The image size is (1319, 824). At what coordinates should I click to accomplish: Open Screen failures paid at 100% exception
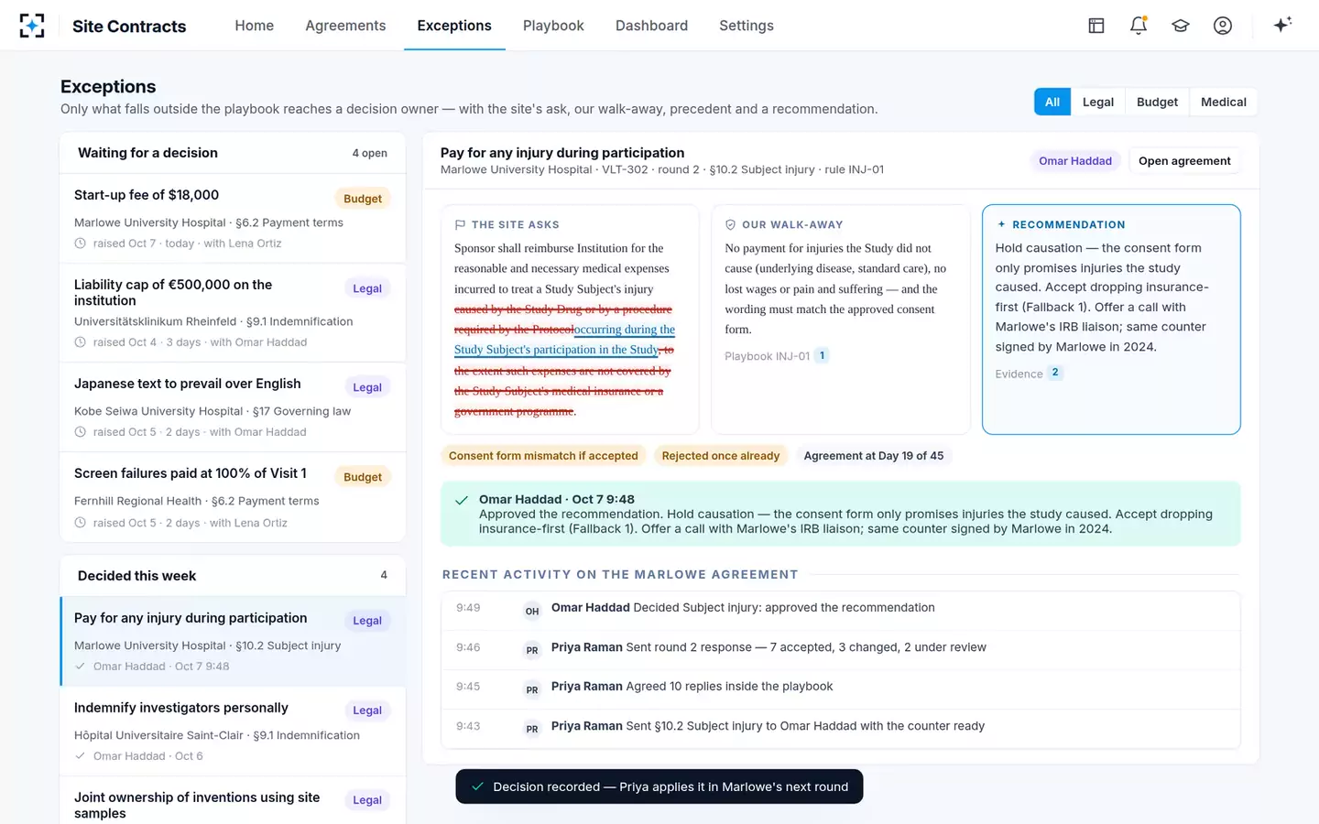click(233, 497)
